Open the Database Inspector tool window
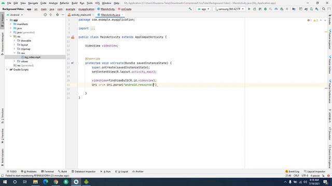Image resolution: width=332 pixels, height=186 pixels. click(84, 172)
